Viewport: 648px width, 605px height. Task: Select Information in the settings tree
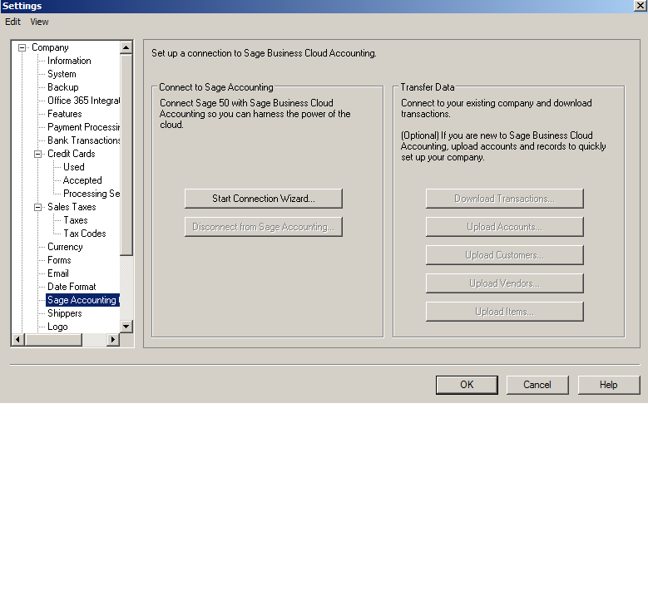click(x=69, y=61)
